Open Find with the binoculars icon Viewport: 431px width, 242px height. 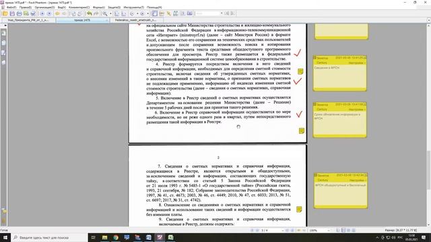pos(175,13)
